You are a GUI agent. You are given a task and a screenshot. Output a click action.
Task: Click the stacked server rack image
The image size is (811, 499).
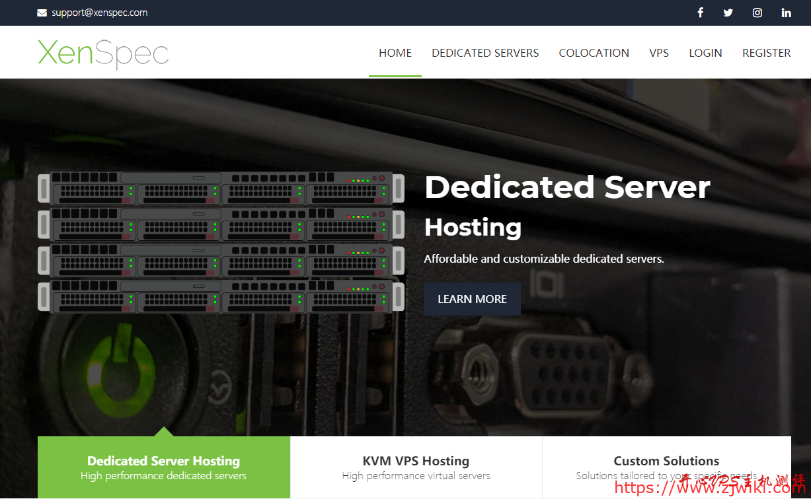(221, 242)
